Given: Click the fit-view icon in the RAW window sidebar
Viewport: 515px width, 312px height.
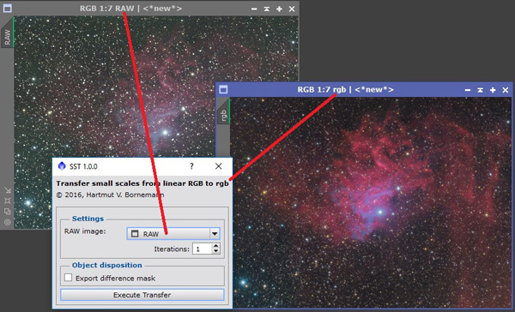Looking at the screenshot, I should [7, 201].
